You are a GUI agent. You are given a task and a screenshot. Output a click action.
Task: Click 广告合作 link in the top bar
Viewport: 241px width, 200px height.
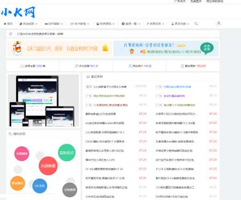[x=180, y=1]
